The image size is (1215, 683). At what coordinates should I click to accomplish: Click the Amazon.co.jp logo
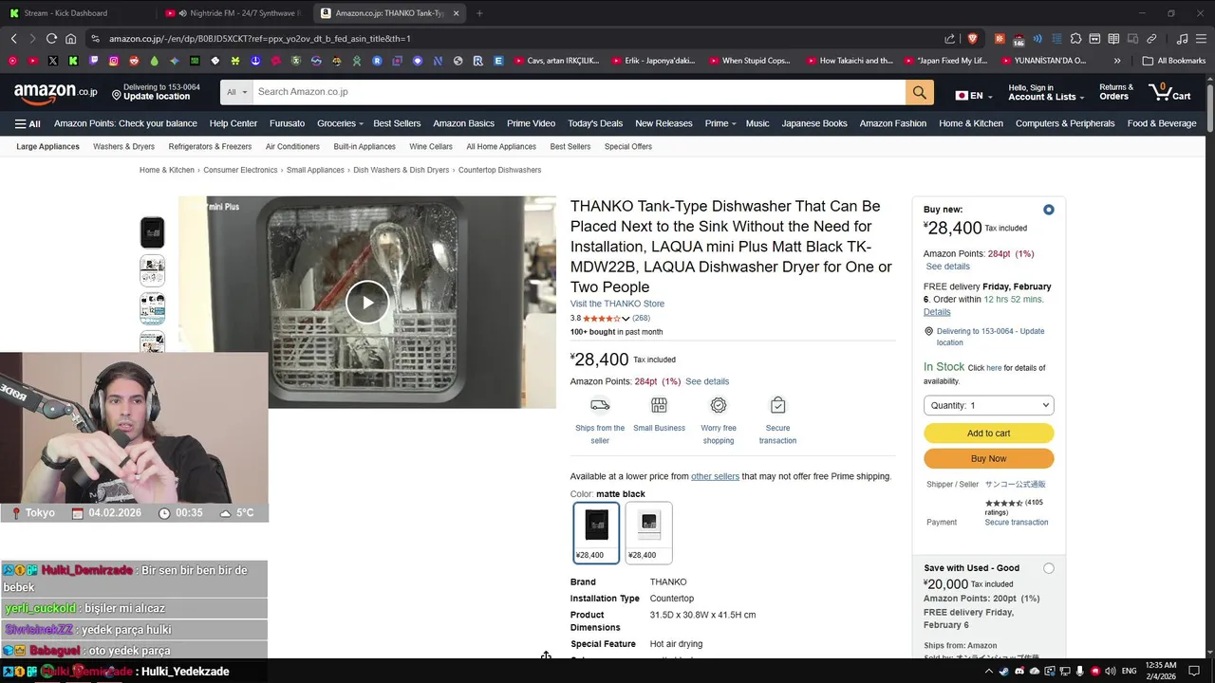click(55, 92)
